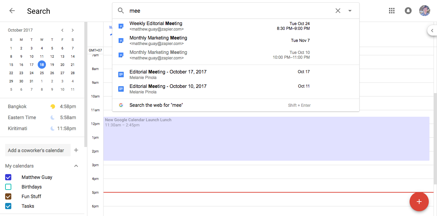The height and width of the screenshot is (216, 437).
Task: Open Editorial Meeting - October 17, 2017 document
Action: (x=236, y=75)
